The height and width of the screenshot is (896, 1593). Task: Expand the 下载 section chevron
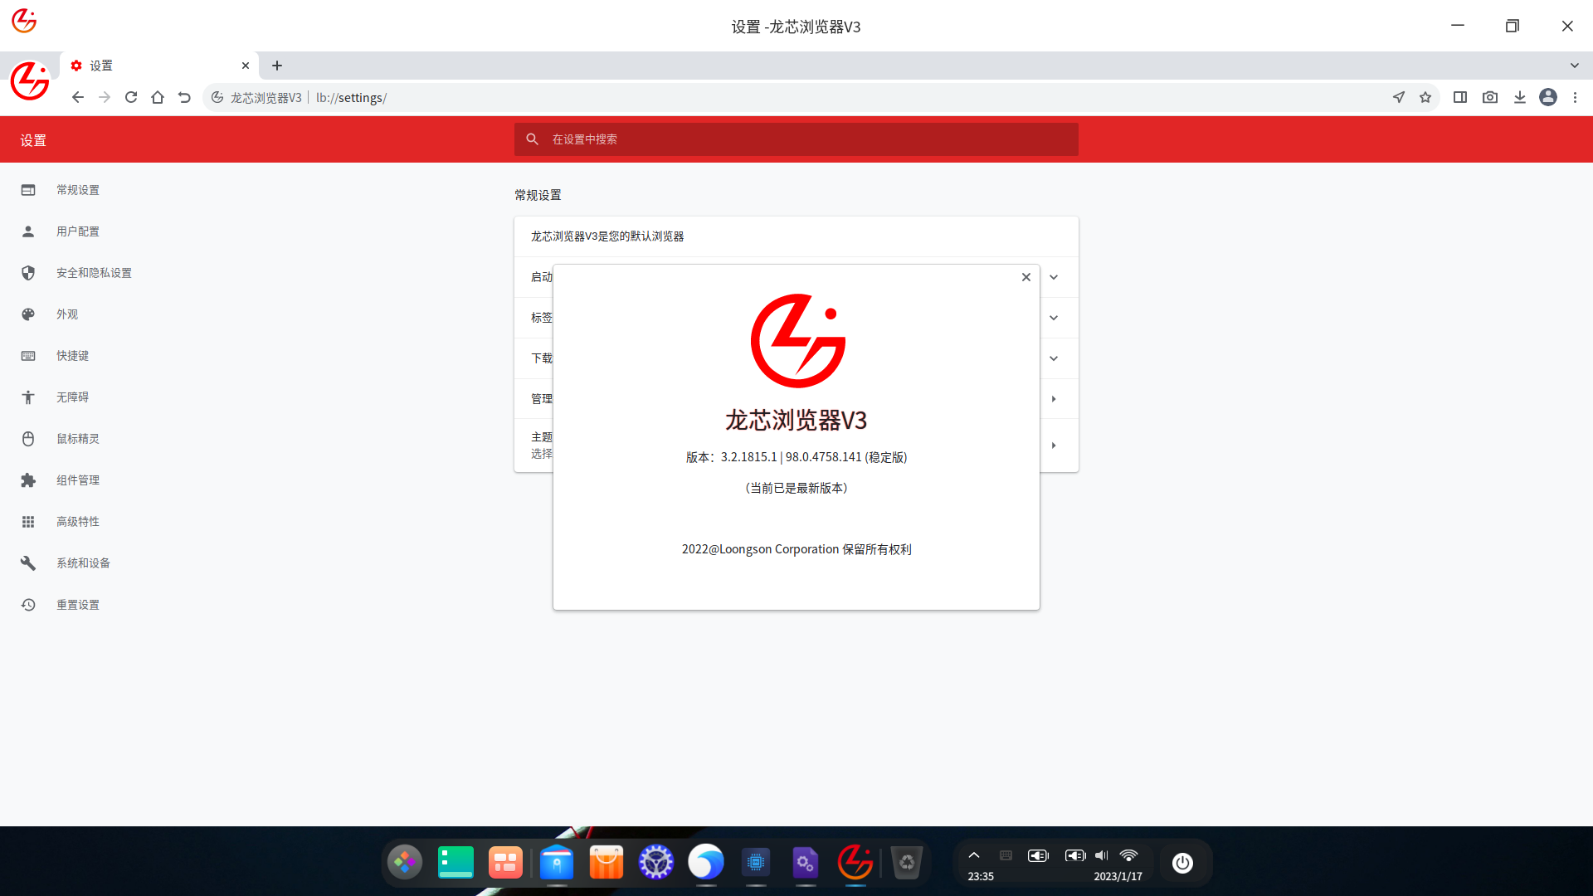pos(1054,358)
